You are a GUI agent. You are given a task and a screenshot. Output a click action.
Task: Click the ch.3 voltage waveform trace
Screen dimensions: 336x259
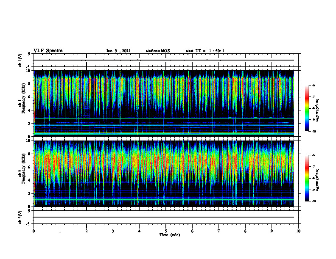coord(164,217)
